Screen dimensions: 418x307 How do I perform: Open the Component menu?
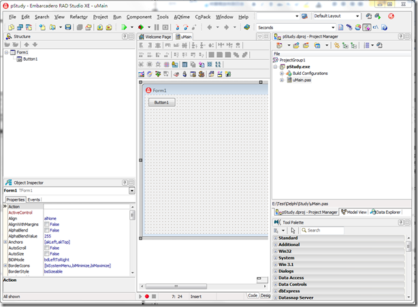pyautogui.click(x=139, y=17)
